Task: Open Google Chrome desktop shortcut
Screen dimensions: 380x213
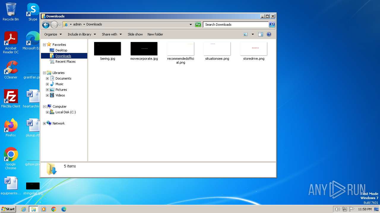Action: pyautogui.click(x=11, y=159)
